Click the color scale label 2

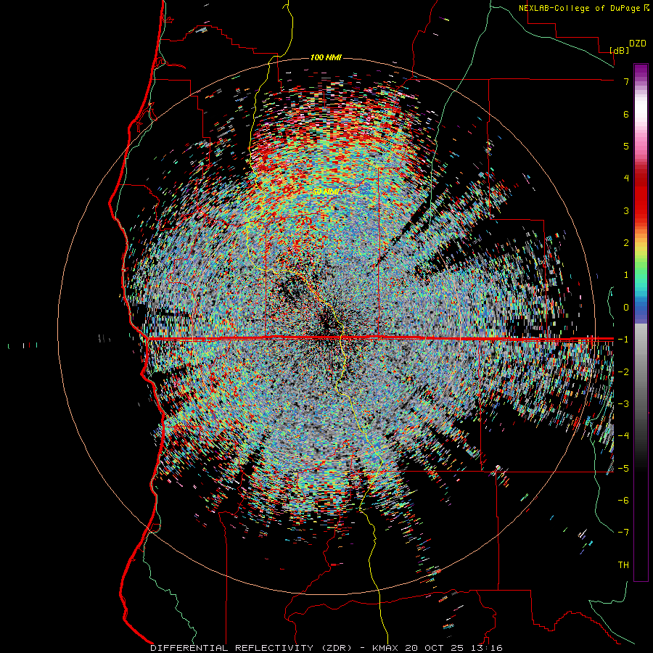pos(626,243)
